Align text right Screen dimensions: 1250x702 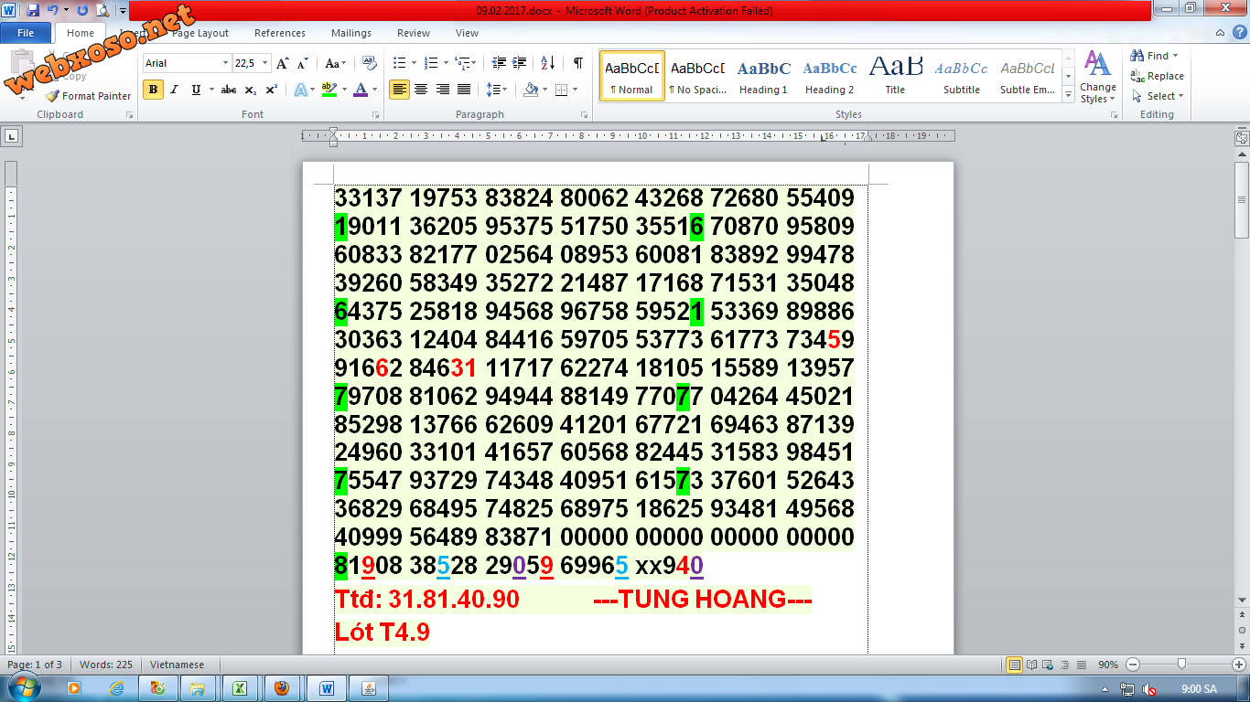[443, 90]
